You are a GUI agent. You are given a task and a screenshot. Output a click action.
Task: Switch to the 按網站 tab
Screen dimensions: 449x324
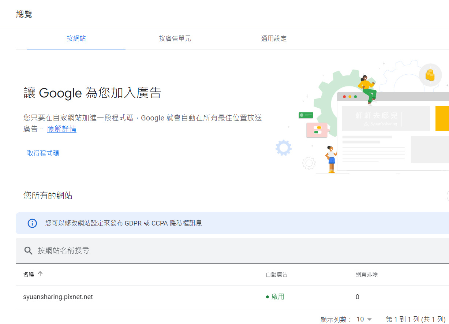point(76,38)
